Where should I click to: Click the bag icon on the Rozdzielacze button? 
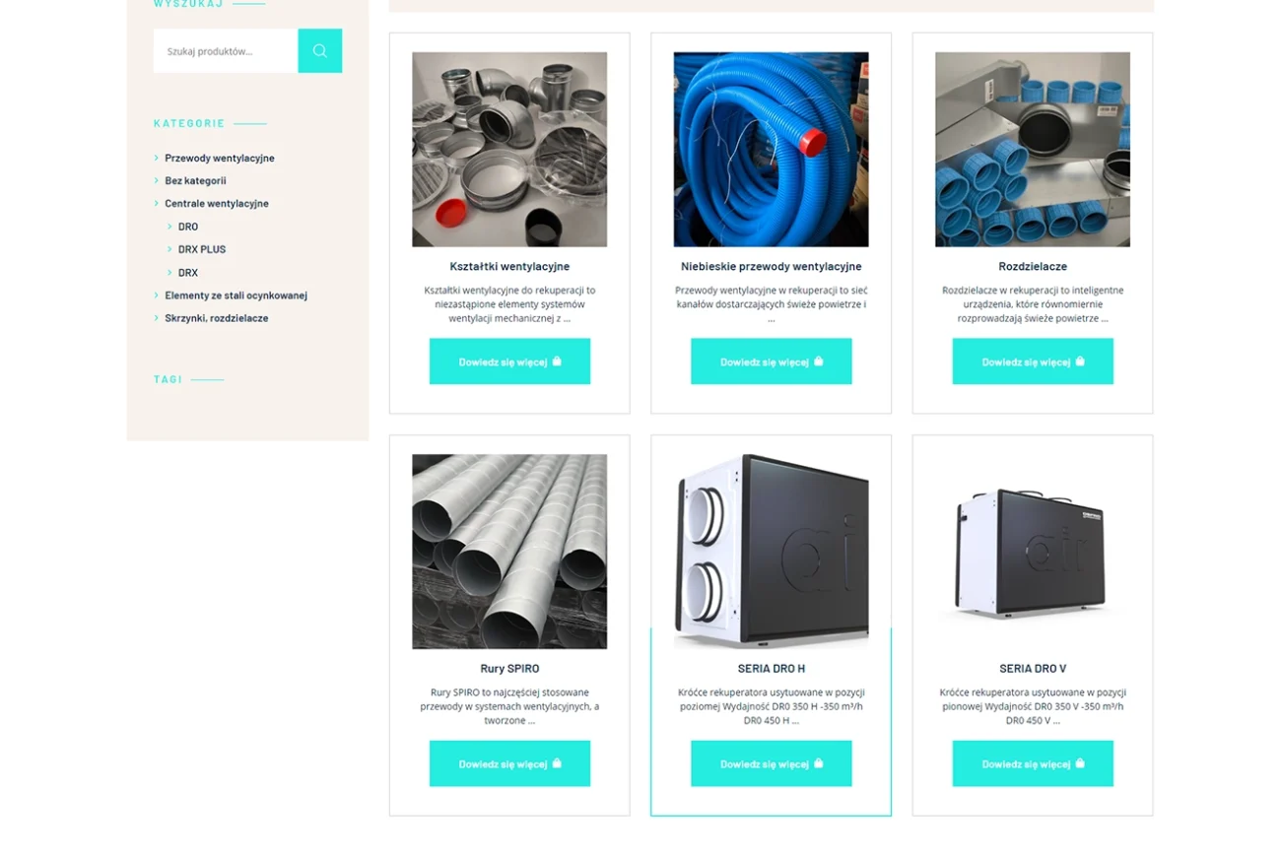1080,361
